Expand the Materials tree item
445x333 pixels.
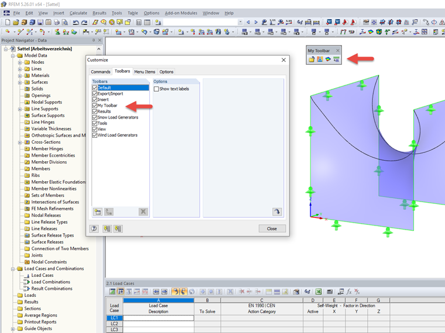click(x=20, y=75)
